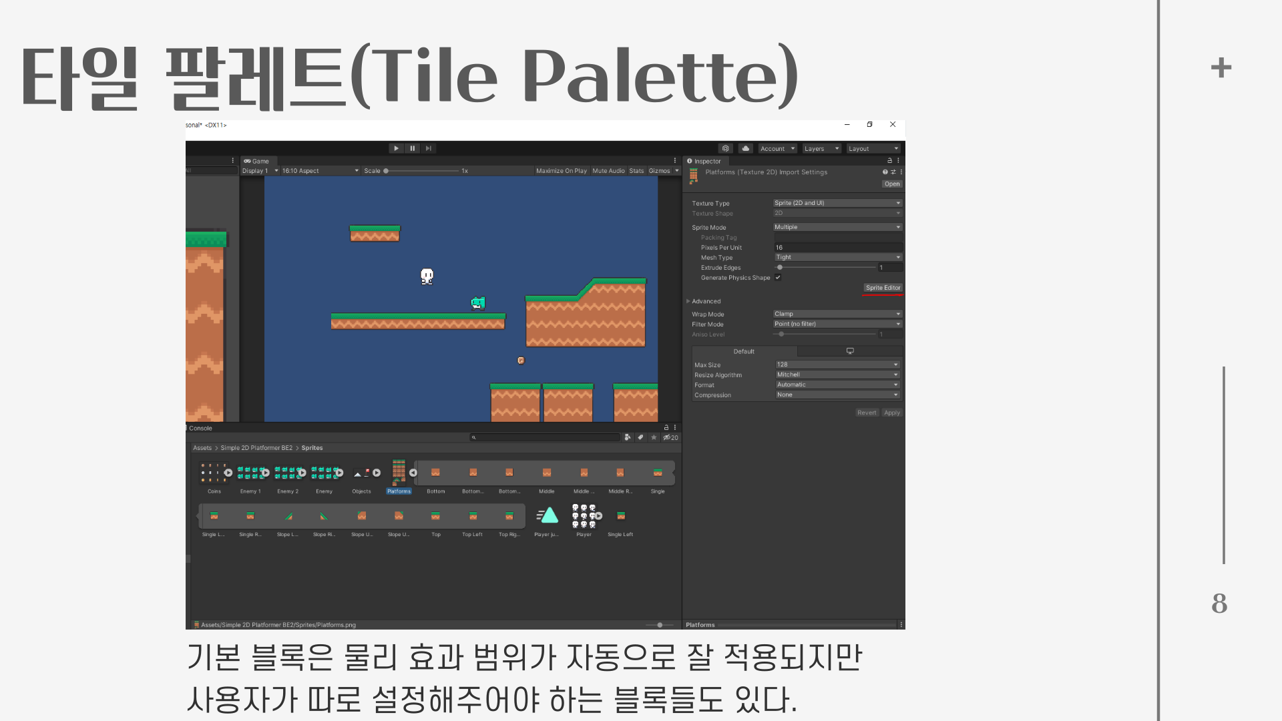1282x721 pixels.
Task: Toggle Maximize On Play option
Action: pos(561,171)
